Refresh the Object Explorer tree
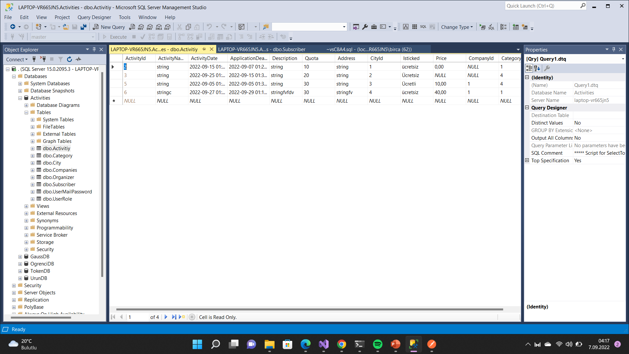629x354 pixels. pos(69,59)
